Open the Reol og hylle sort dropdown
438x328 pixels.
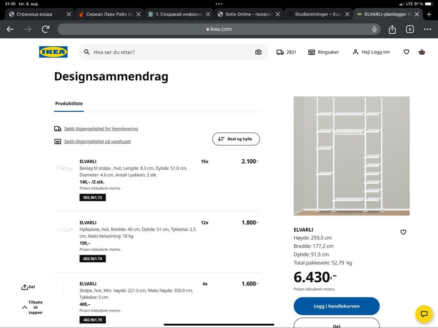click(x=236, y=139)
